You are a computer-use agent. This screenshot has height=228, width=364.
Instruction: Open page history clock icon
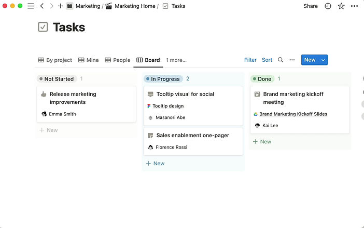tap(328, 6)
